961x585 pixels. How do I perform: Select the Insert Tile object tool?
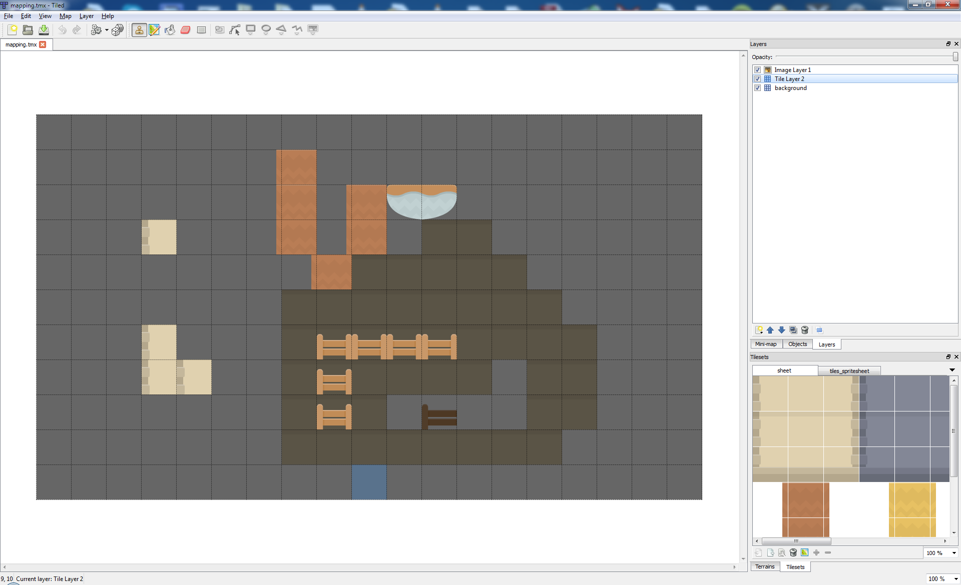(x=313, y=30)
